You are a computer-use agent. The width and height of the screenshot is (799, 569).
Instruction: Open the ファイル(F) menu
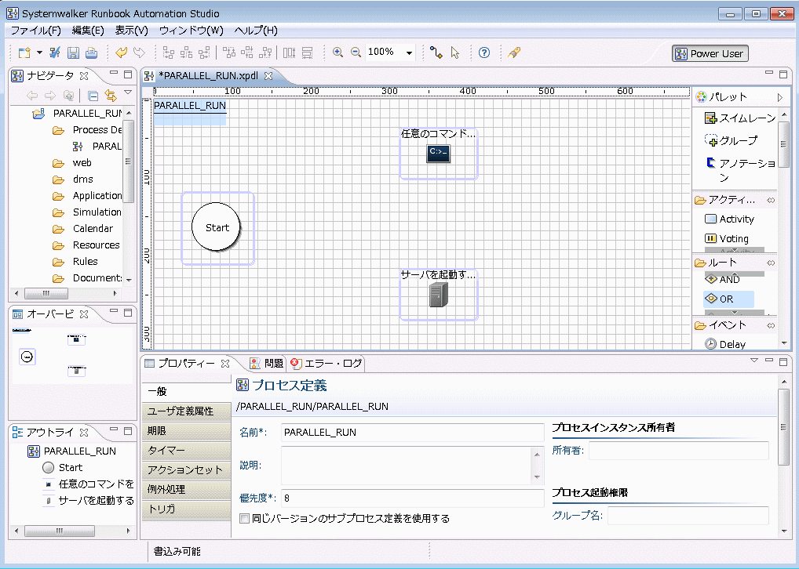[x=35, y=31]
